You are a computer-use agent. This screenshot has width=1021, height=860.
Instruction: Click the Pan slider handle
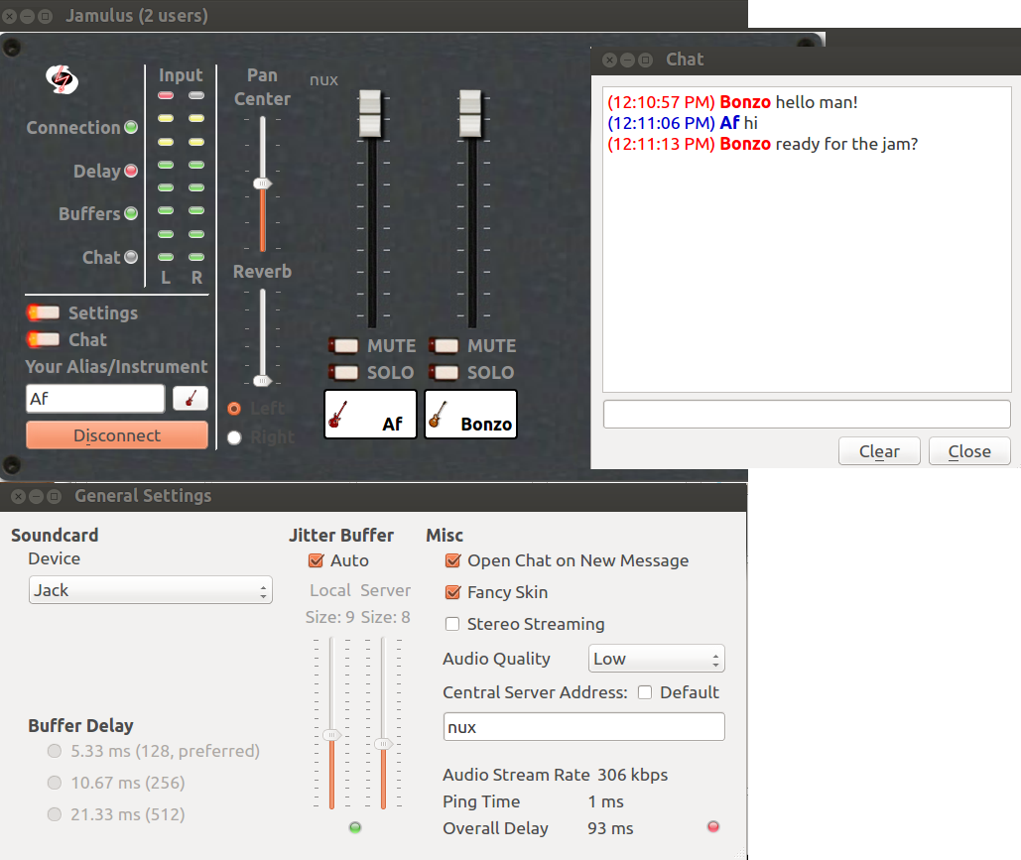[262, 184]
